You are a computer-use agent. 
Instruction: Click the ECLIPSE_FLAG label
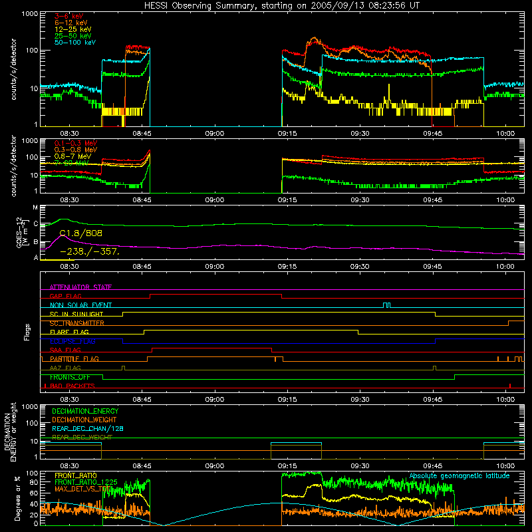pyautogui.click(x=72, y=341)
